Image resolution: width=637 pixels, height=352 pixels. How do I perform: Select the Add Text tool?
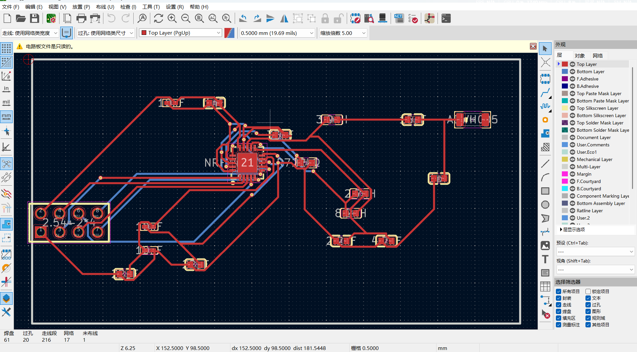(545, 259)
